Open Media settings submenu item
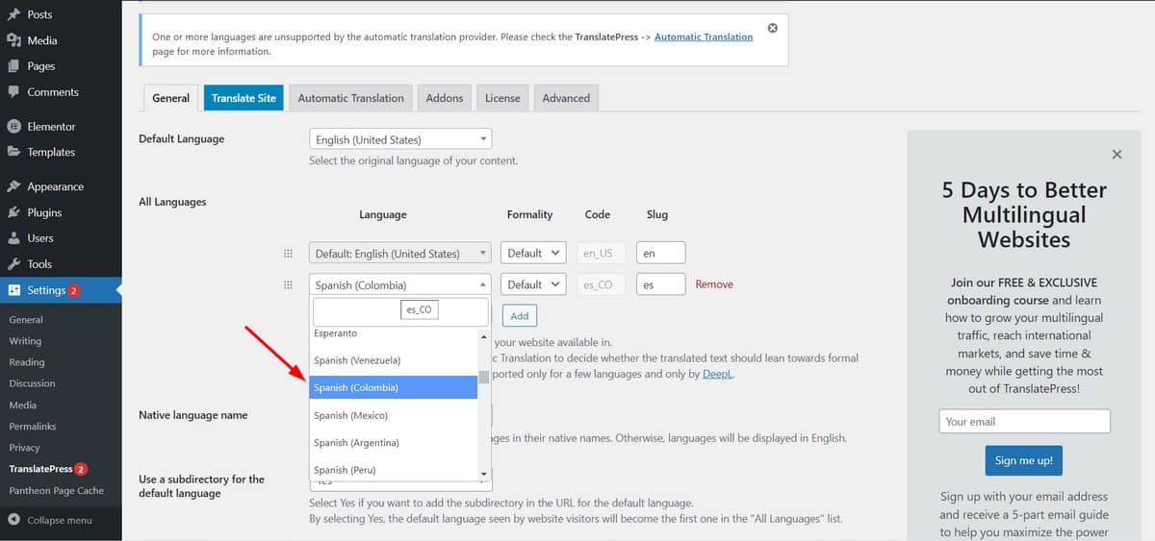Image resolution: width=1155 pixels, height=541 pixels. click(23, 406)
